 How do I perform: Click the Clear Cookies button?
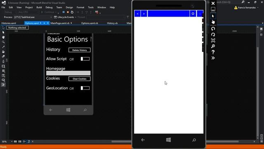click(x=80, y=79)
